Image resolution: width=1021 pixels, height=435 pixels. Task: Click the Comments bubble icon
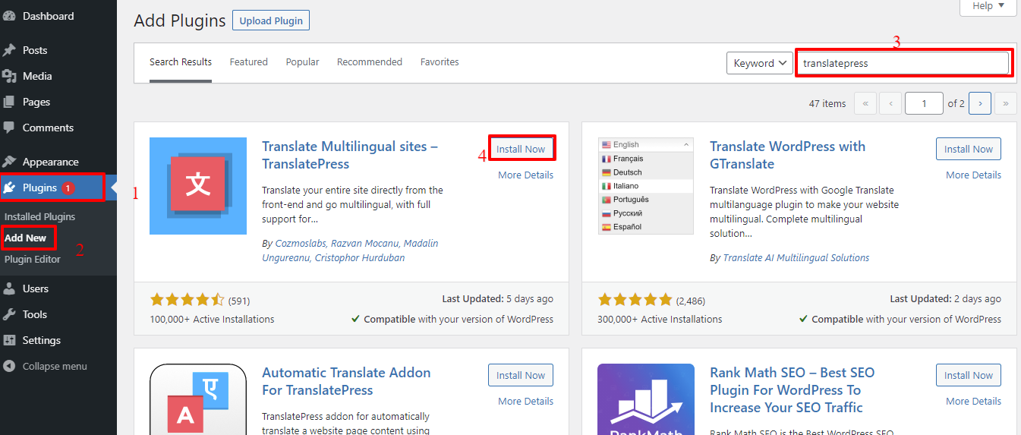click(x=9, y=128)
